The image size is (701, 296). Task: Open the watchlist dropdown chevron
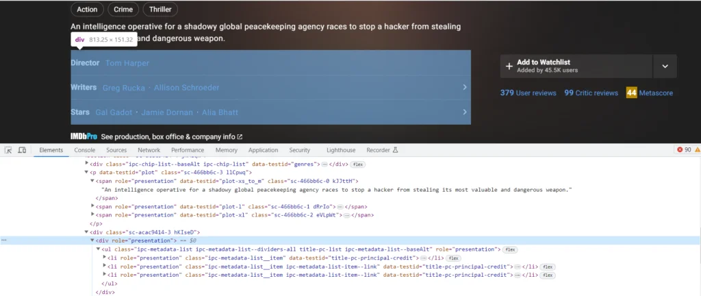pos(665,66)
